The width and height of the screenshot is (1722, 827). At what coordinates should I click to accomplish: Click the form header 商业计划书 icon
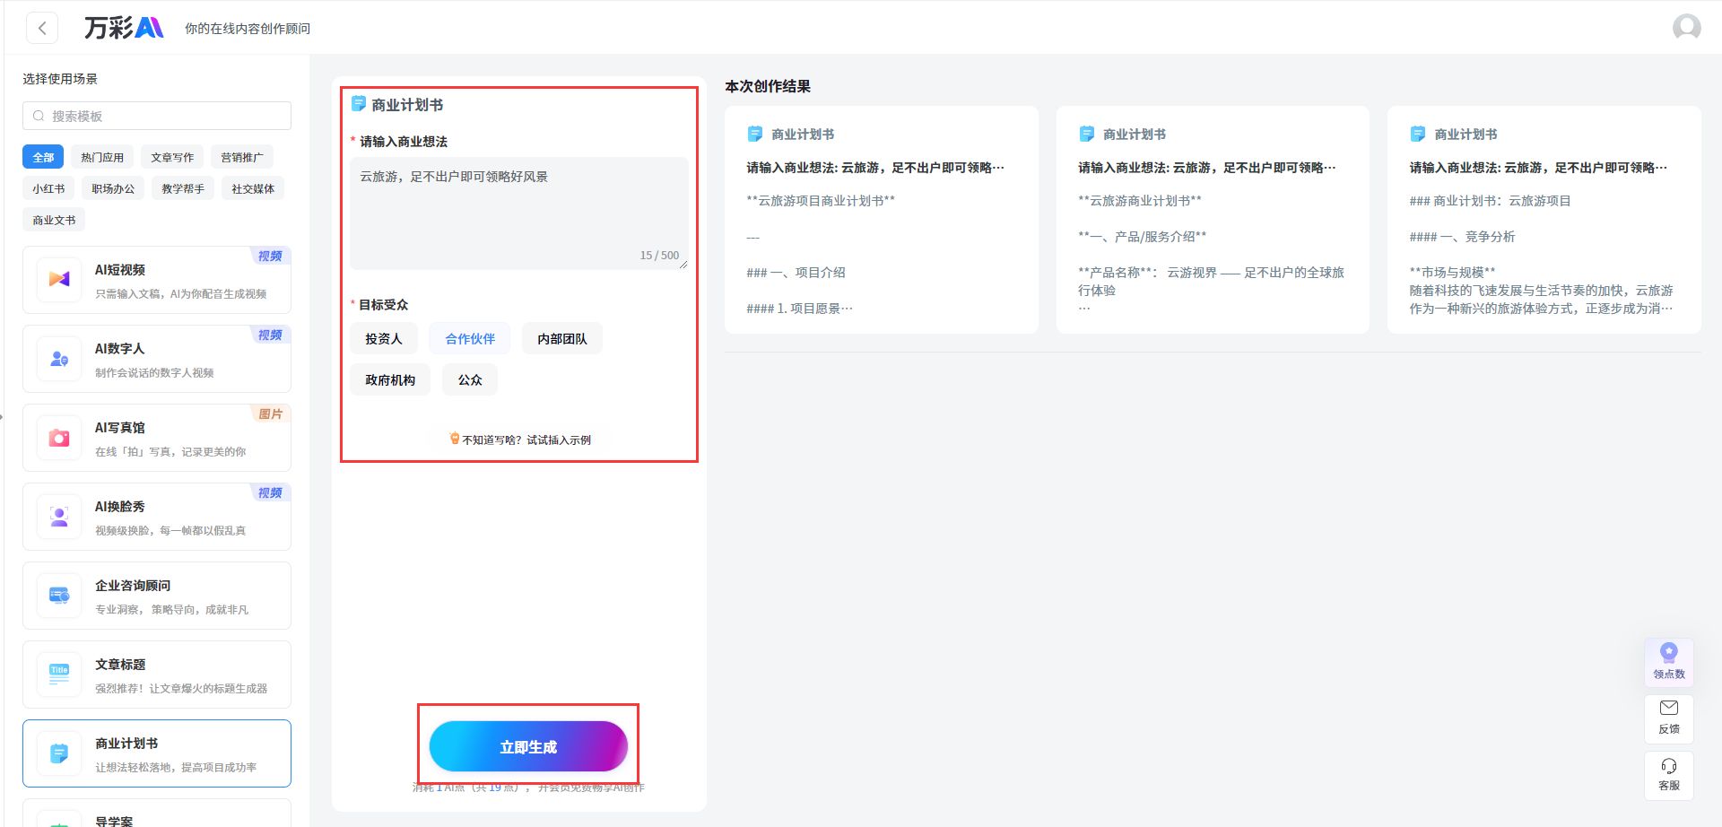359,104
